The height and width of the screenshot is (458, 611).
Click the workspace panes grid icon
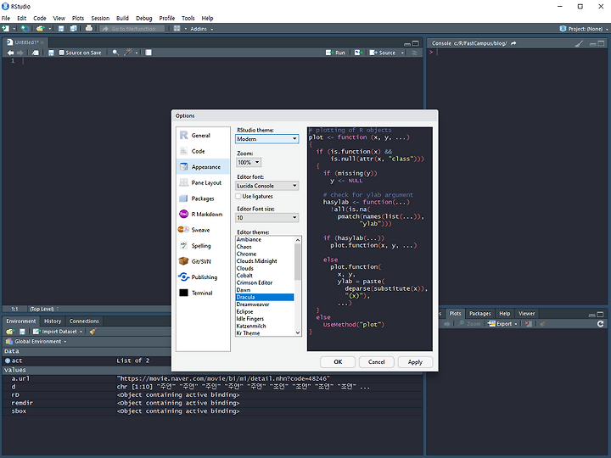pyautogui.click(x=177, y=29)
